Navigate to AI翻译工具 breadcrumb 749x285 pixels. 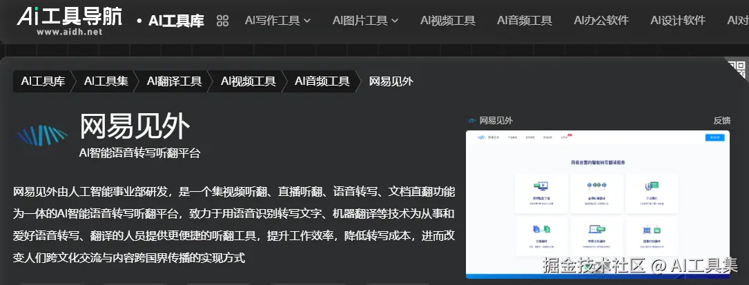coord(174,81)
